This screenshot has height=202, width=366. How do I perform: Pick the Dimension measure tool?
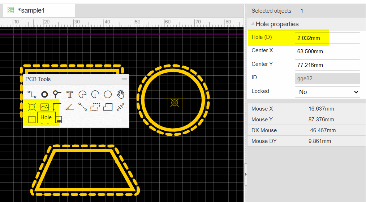point(120,107)
